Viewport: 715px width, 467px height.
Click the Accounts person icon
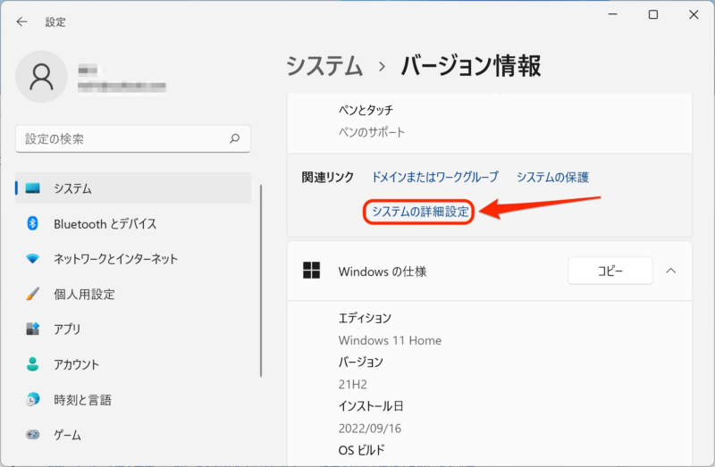[x=32, y=364]
